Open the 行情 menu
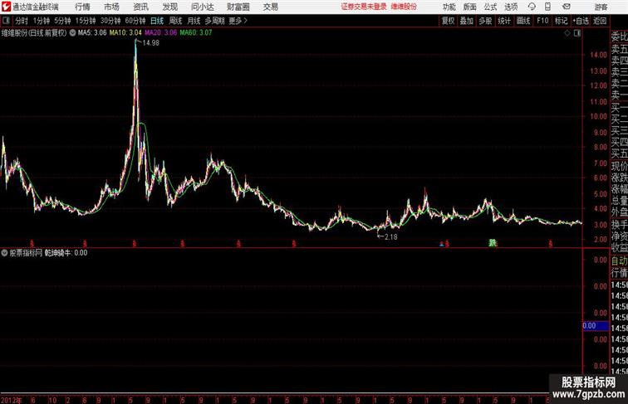628x404 pixels. pyautogui.click(x=82, y=7)
